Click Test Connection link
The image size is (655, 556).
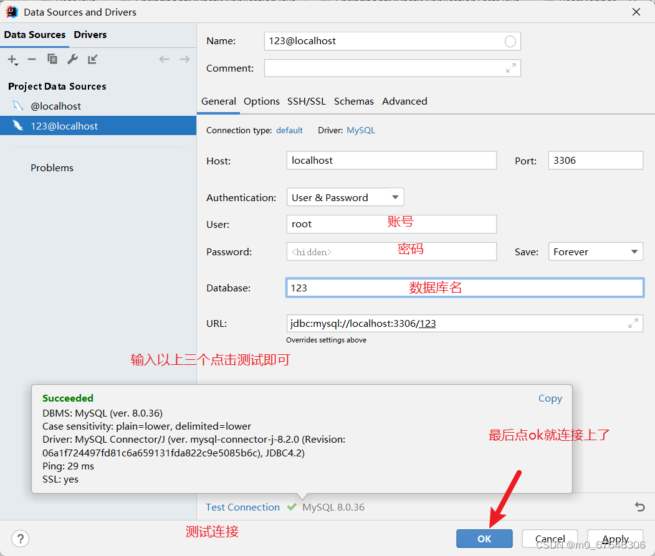coord(242,507)
